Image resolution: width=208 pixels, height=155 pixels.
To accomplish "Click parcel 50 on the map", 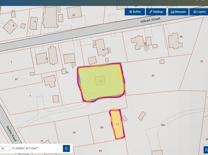I will coord(102,128).
